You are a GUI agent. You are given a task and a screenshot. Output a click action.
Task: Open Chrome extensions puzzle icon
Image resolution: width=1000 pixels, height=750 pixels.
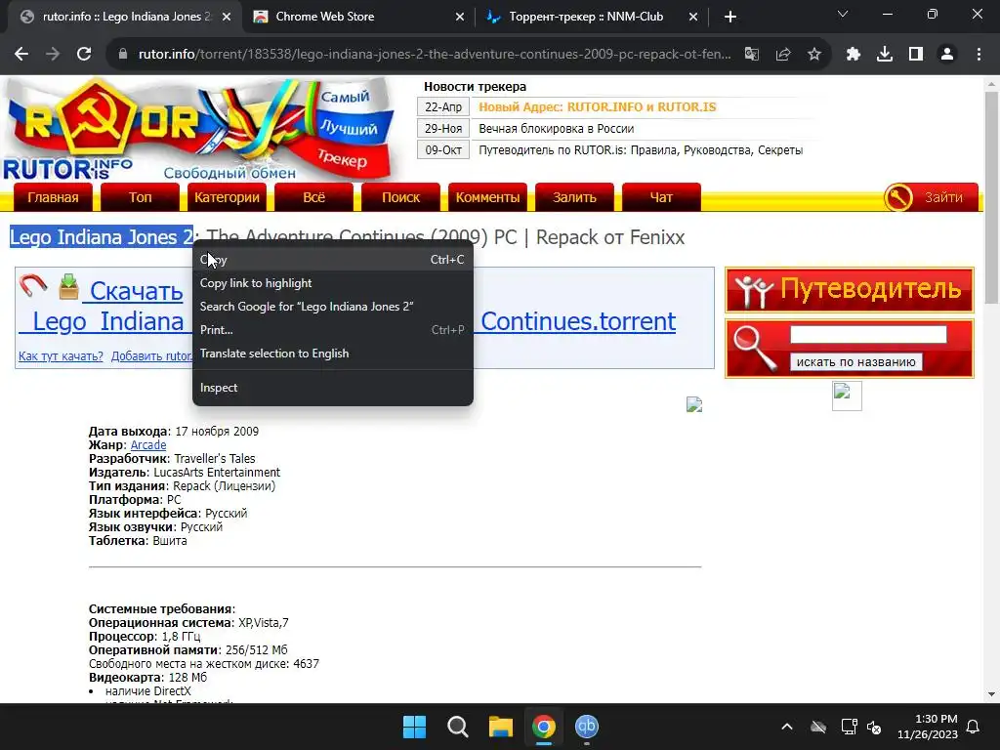(854, 55)
